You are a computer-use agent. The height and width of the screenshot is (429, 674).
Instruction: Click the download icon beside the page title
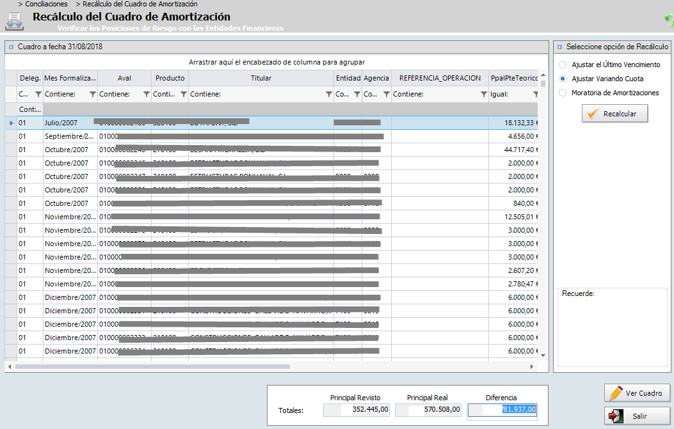(x=14, y=22)
